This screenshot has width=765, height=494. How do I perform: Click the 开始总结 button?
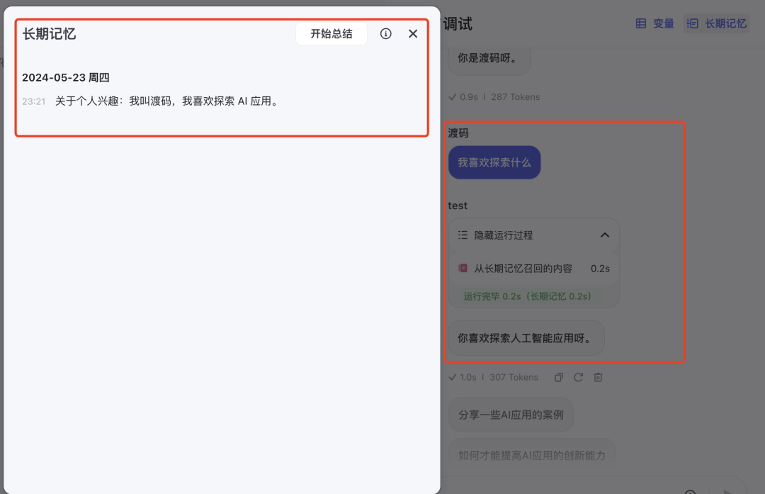coord(331,33)
